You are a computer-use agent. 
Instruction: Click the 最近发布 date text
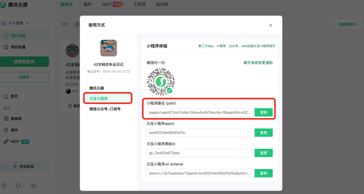tap(109, 72)
